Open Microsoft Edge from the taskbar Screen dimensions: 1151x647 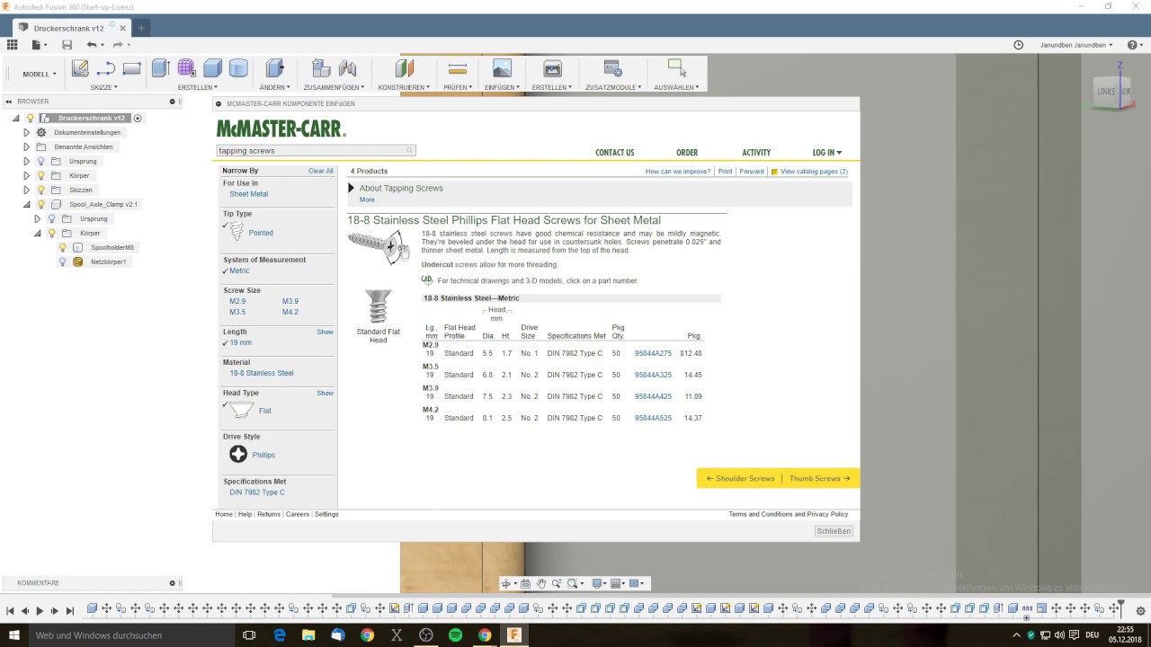280,635
